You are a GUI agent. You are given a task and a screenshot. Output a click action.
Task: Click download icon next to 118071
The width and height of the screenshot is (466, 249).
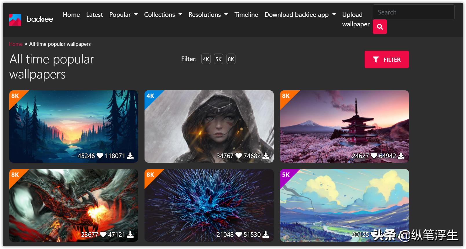(130, 156)
